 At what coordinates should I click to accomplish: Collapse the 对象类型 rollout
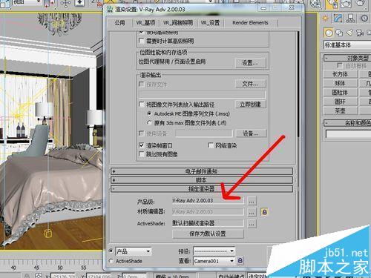point(347,58)
